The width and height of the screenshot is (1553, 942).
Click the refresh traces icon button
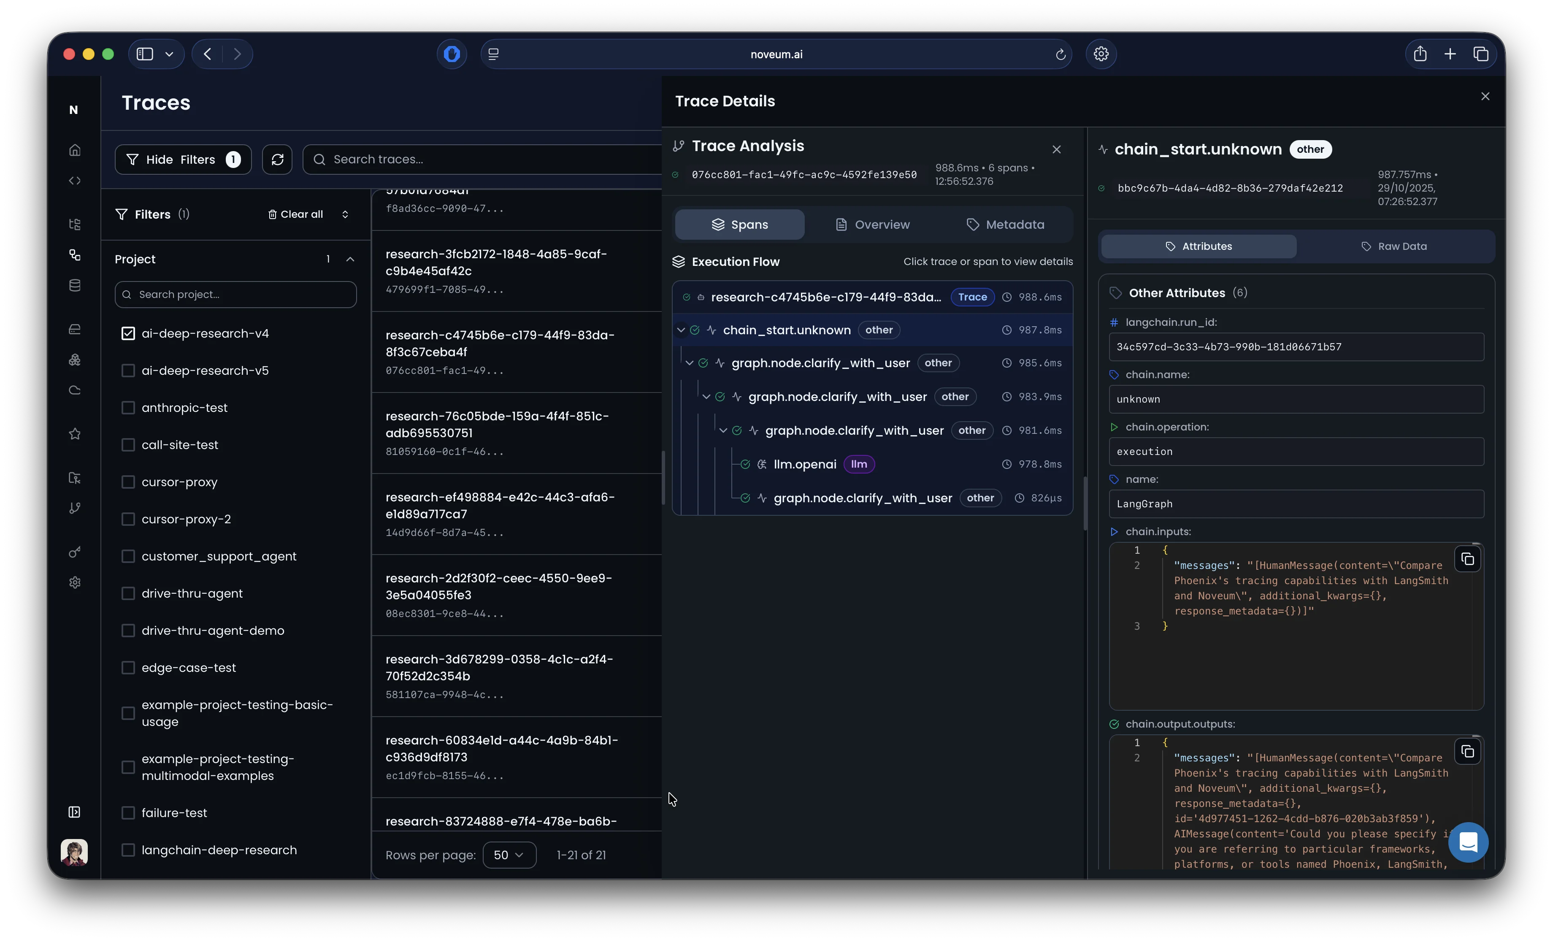[277, 160]
